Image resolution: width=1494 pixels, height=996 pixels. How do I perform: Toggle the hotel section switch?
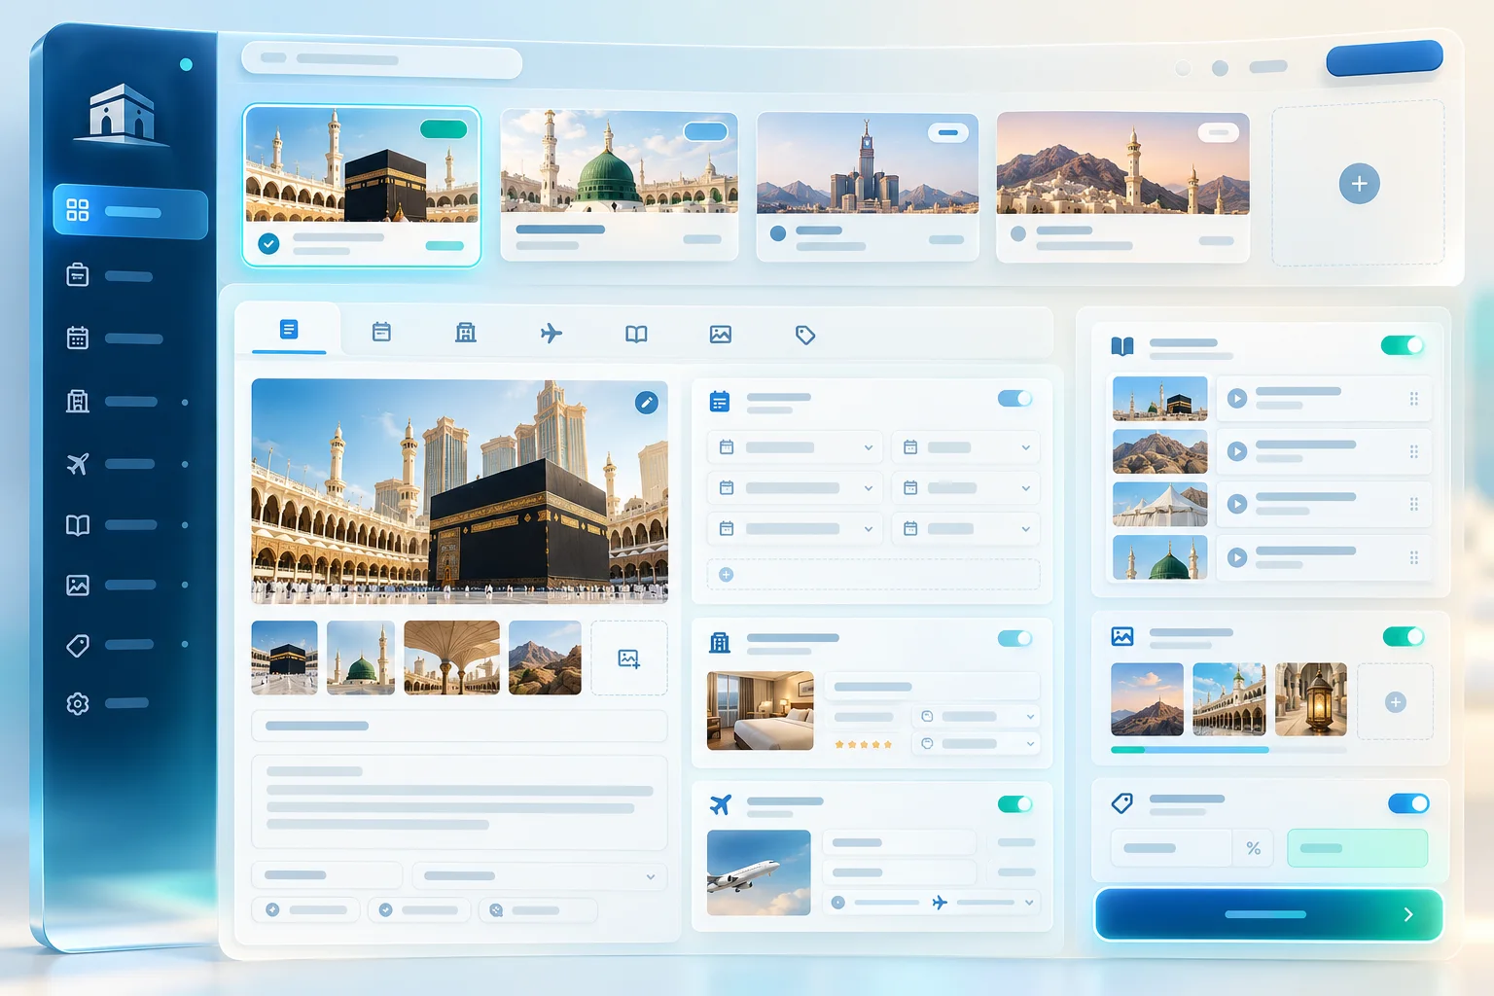coord(1014,638)
